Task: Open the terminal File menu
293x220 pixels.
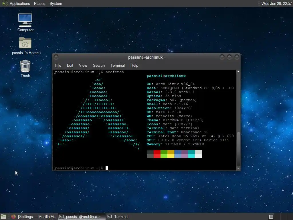Action: (58, 66)
